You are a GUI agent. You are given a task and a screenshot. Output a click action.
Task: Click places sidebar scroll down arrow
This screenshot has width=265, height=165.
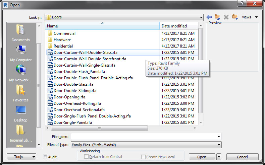(39, 145)
